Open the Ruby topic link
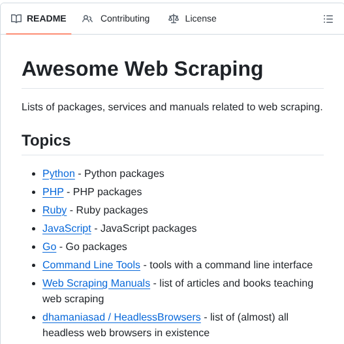This screenshot has width=344, height=344. [55, 210]
